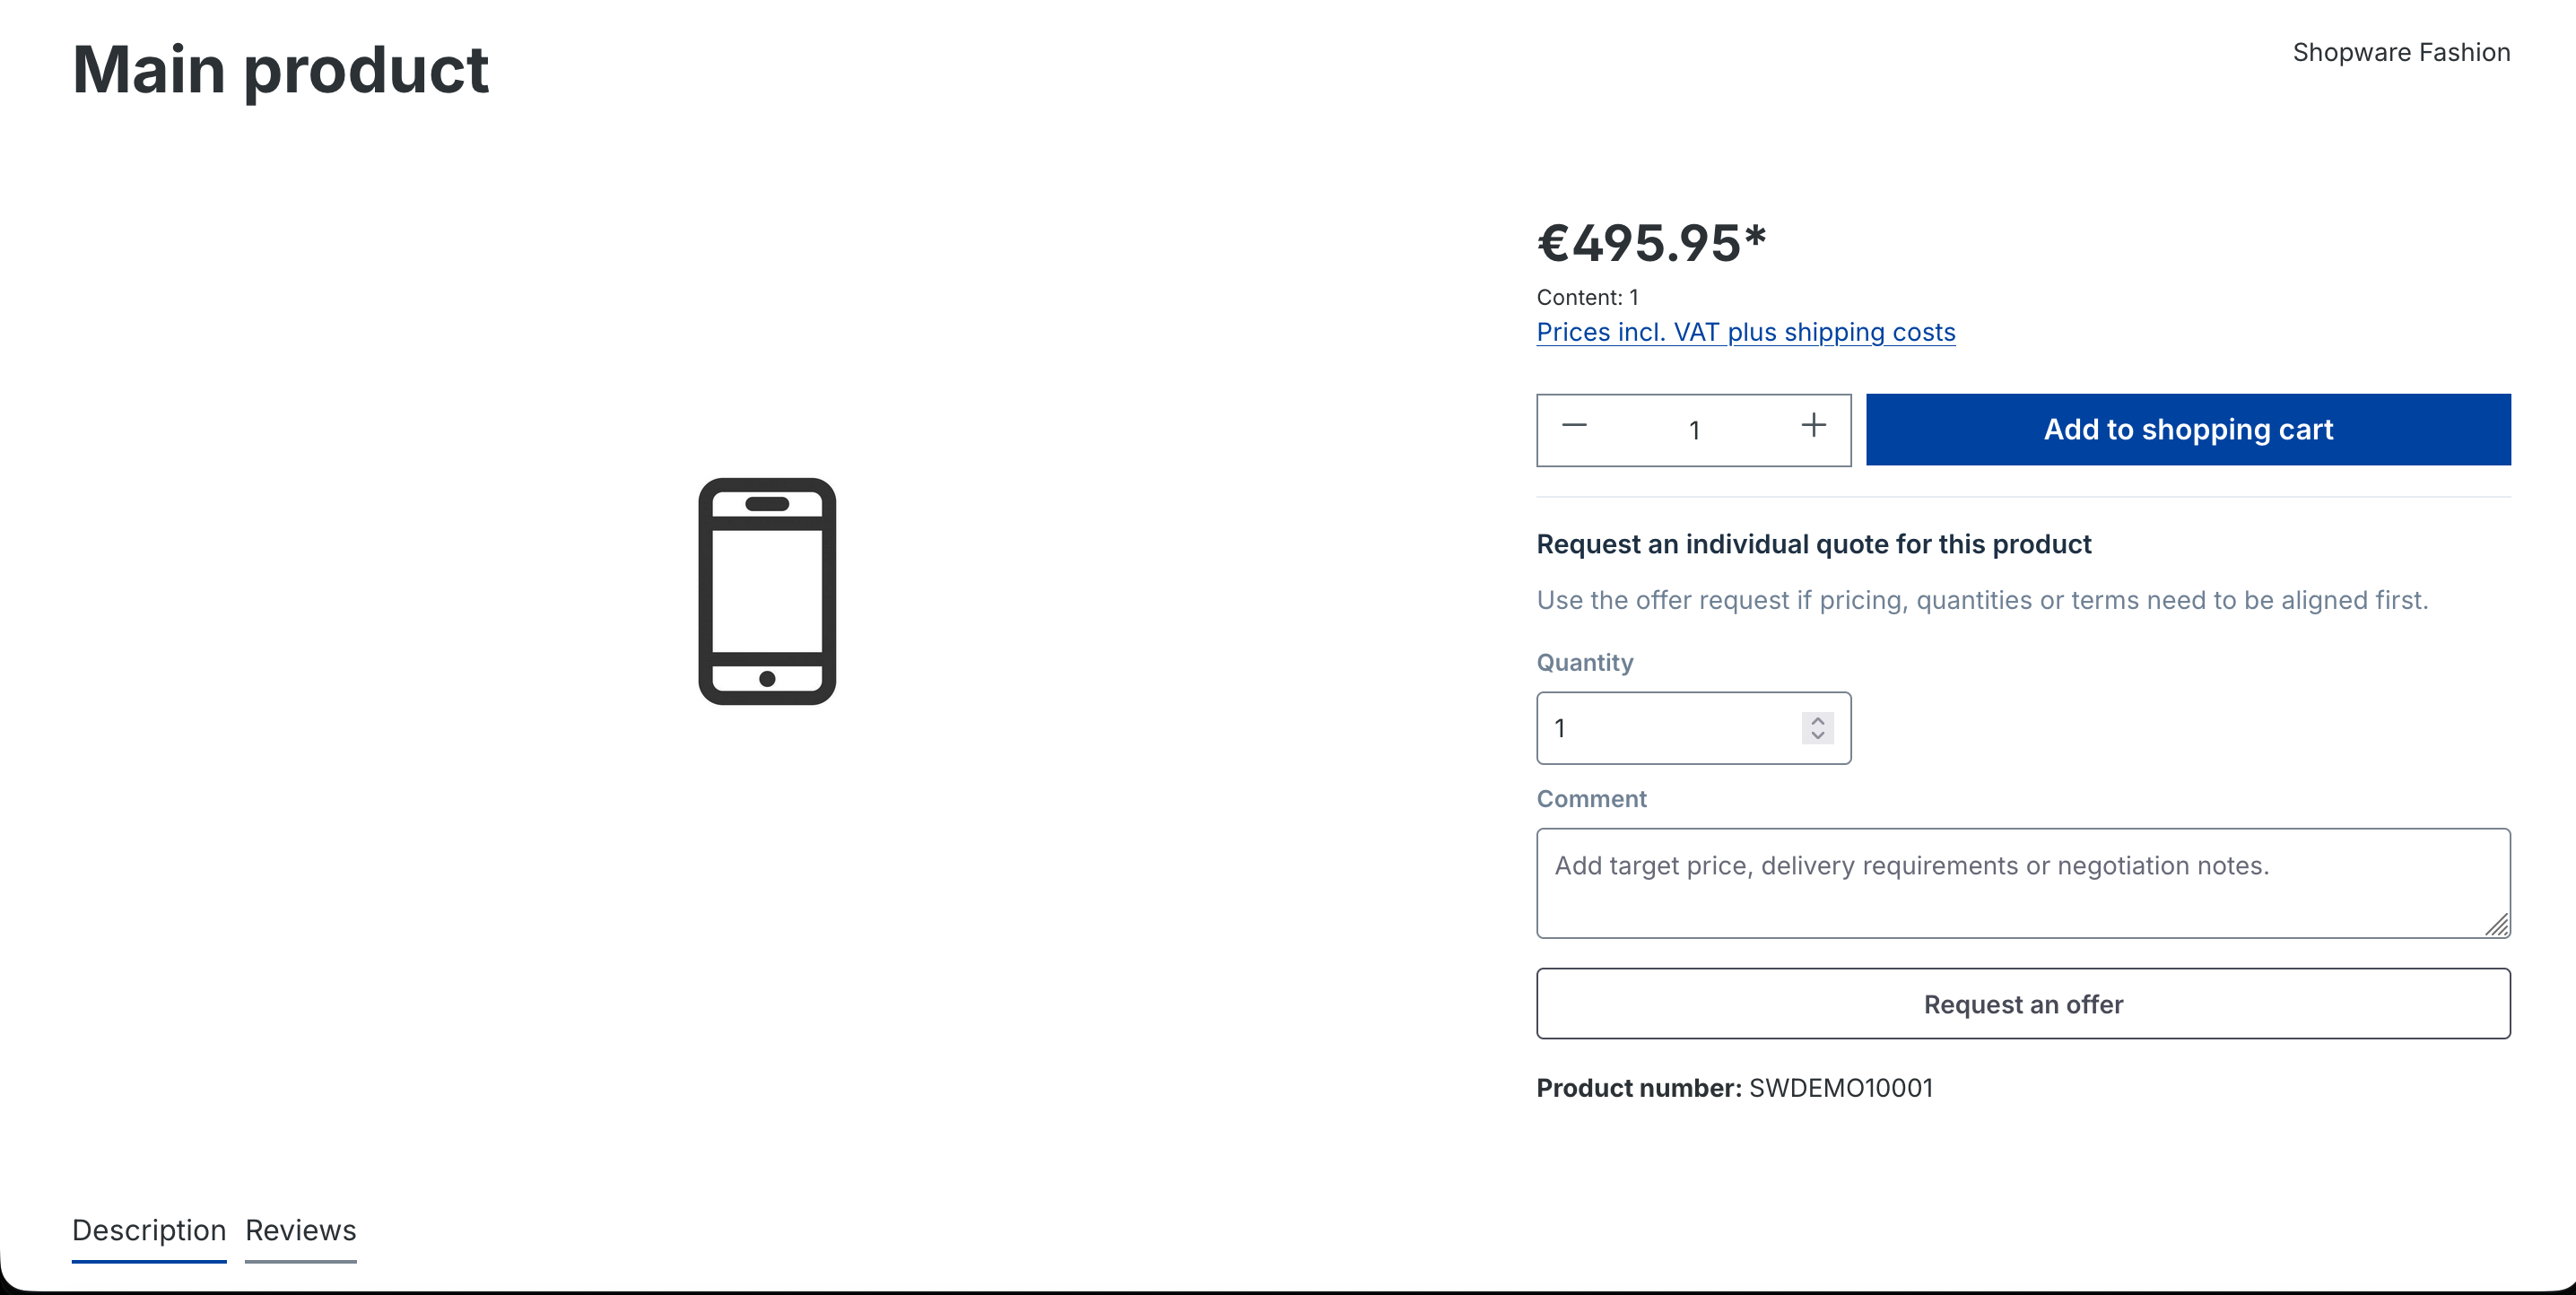The width and height of the screenshot is (2576, 1295).
Task: Open the Description tab
Action: (x=149, y=1230)
